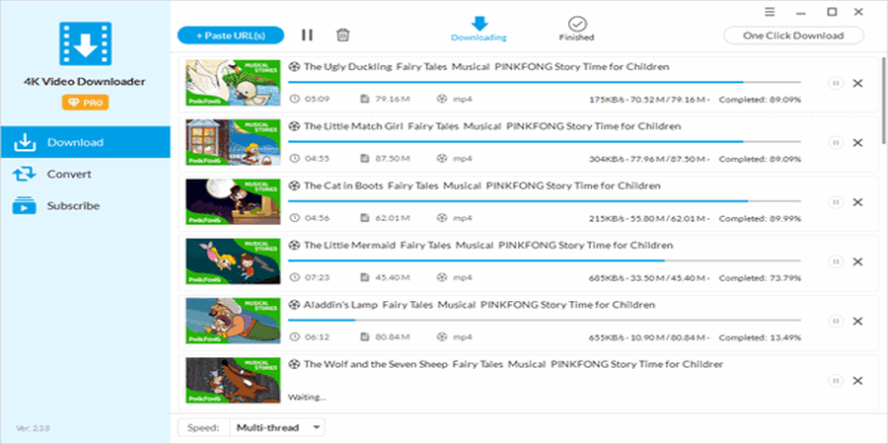Pause The Little Match Girl download
The image size is (888, 444).
835,143
